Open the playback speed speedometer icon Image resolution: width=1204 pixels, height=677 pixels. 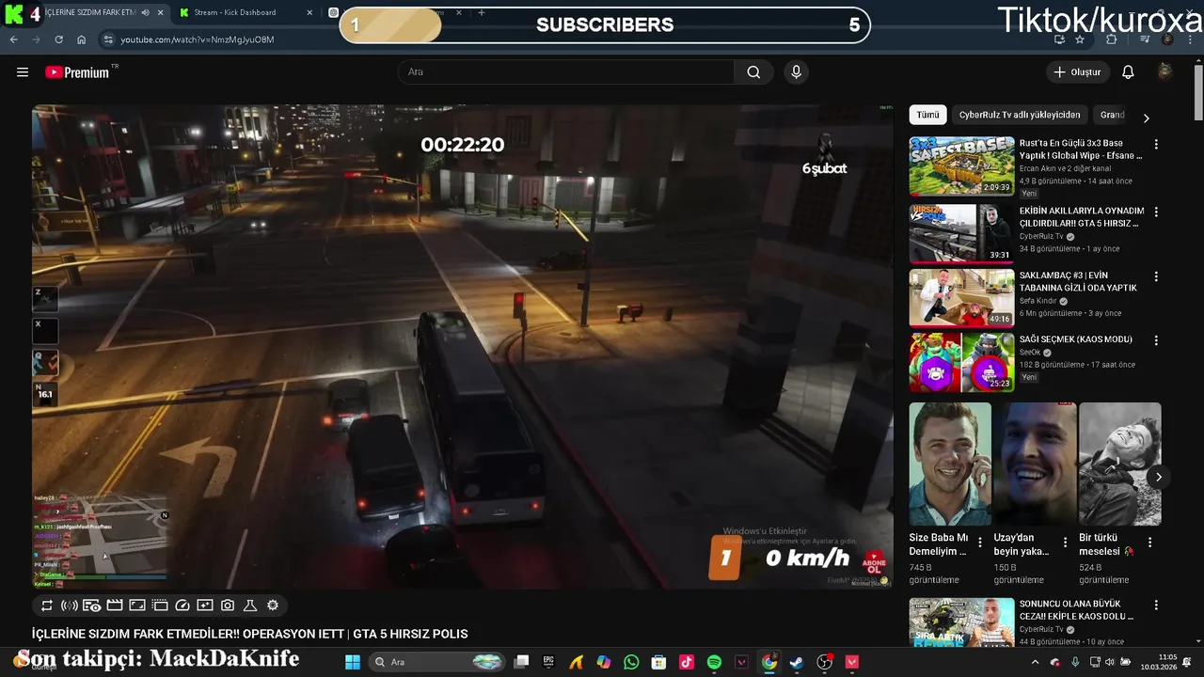(x=182, y=606)
